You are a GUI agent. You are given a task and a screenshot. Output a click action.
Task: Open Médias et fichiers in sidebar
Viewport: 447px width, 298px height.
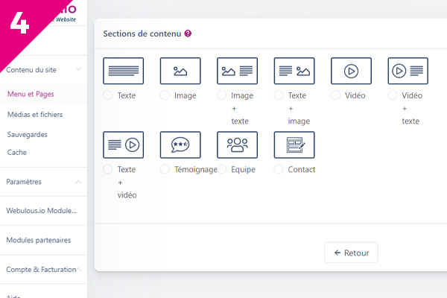(x=35, y=115)
